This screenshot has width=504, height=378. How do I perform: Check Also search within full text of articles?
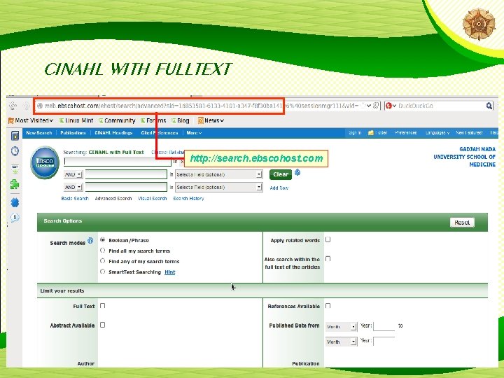(328, 259)
